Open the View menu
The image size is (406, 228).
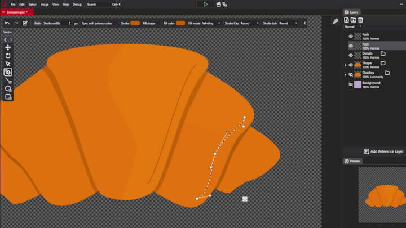pos(56,5)
